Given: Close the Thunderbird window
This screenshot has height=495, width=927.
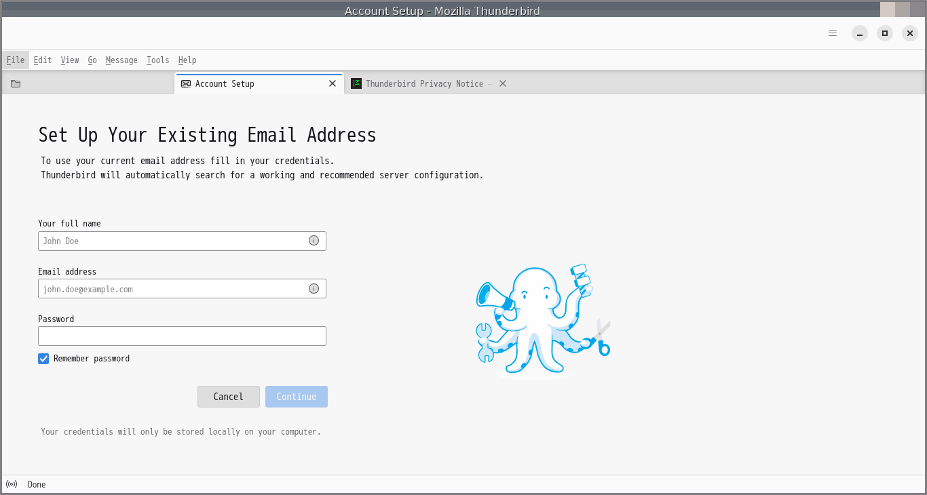Looking at the screenshot, I should (x=910, y=33).
